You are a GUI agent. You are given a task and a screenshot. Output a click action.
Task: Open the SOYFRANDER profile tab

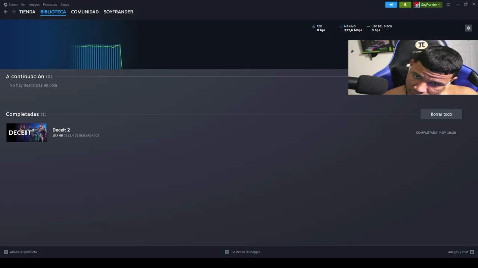(118, 12)
